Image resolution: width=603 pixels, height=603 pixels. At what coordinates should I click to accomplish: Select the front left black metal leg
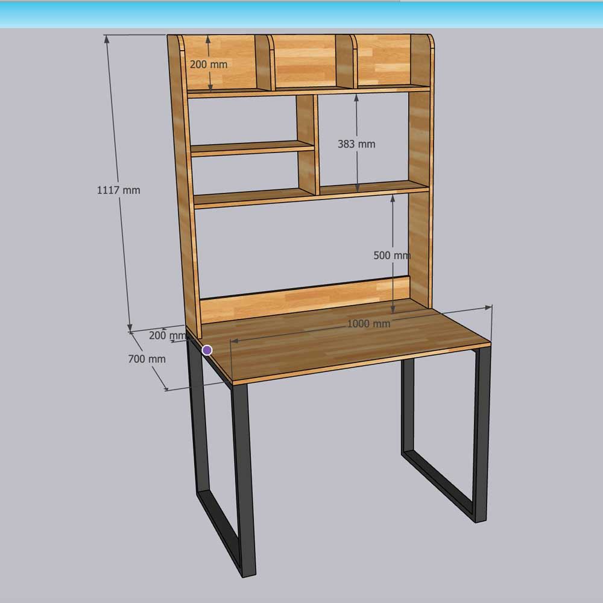tap(243, 476)
